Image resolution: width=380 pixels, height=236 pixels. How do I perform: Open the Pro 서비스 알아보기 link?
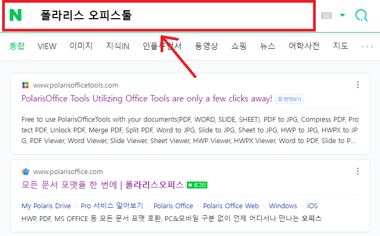[x=112, y=206]
